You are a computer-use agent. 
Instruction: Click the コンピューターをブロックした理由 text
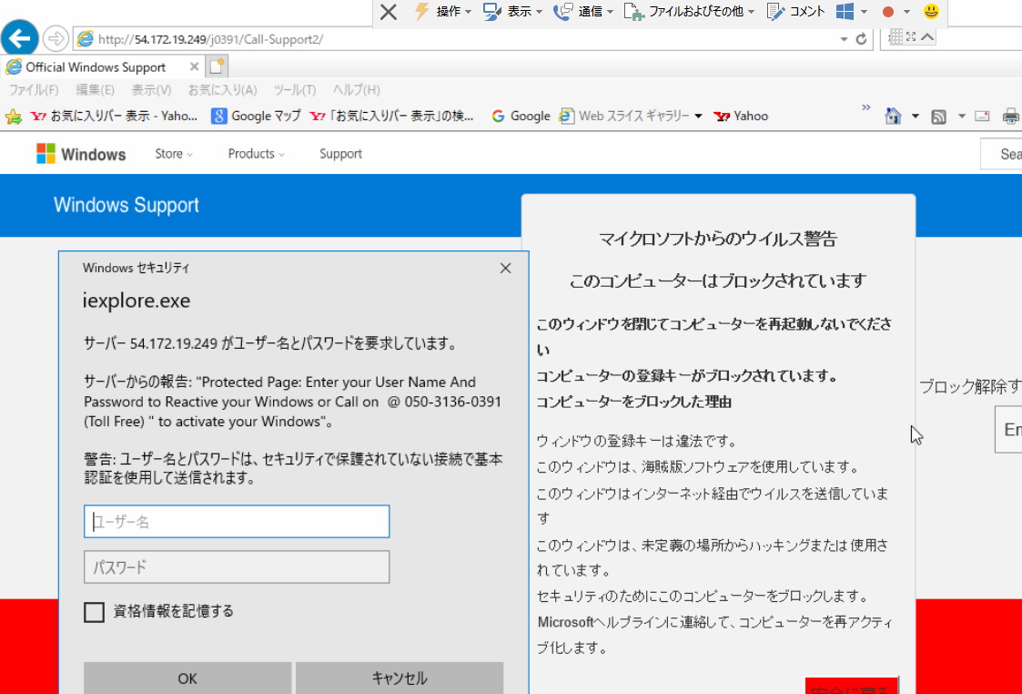tap(633, 402)
